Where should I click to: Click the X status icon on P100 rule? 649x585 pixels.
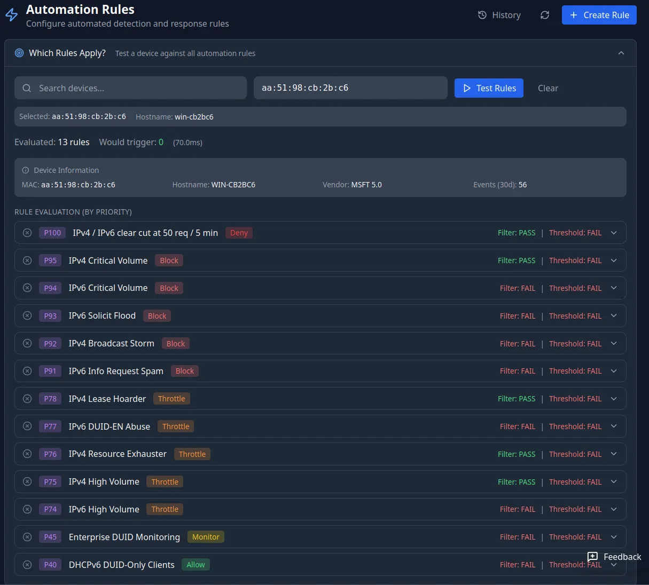point(27,233)
